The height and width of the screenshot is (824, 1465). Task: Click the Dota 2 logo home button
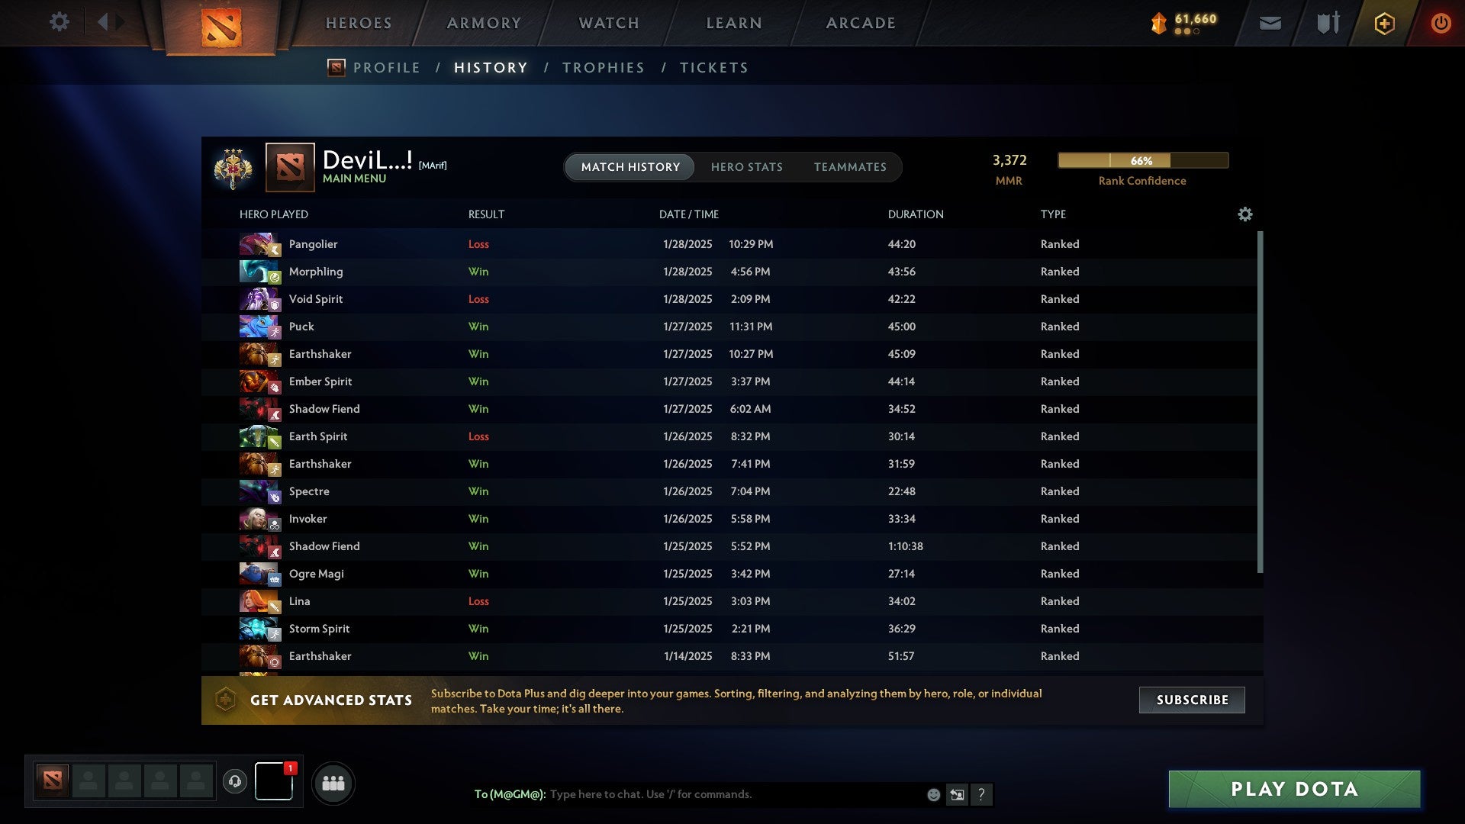[221, 27]
